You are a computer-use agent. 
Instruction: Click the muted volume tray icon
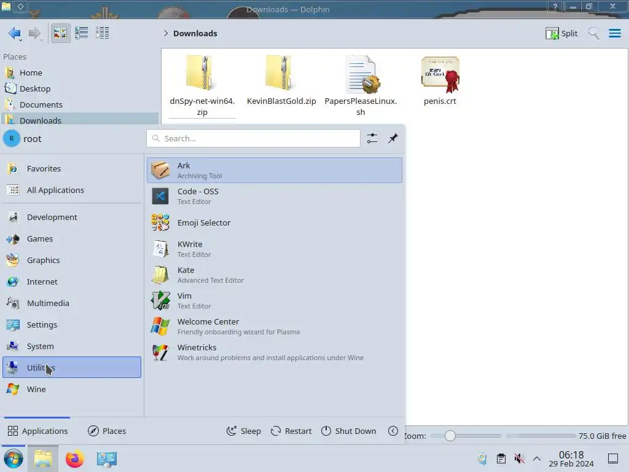coord(520,458)
